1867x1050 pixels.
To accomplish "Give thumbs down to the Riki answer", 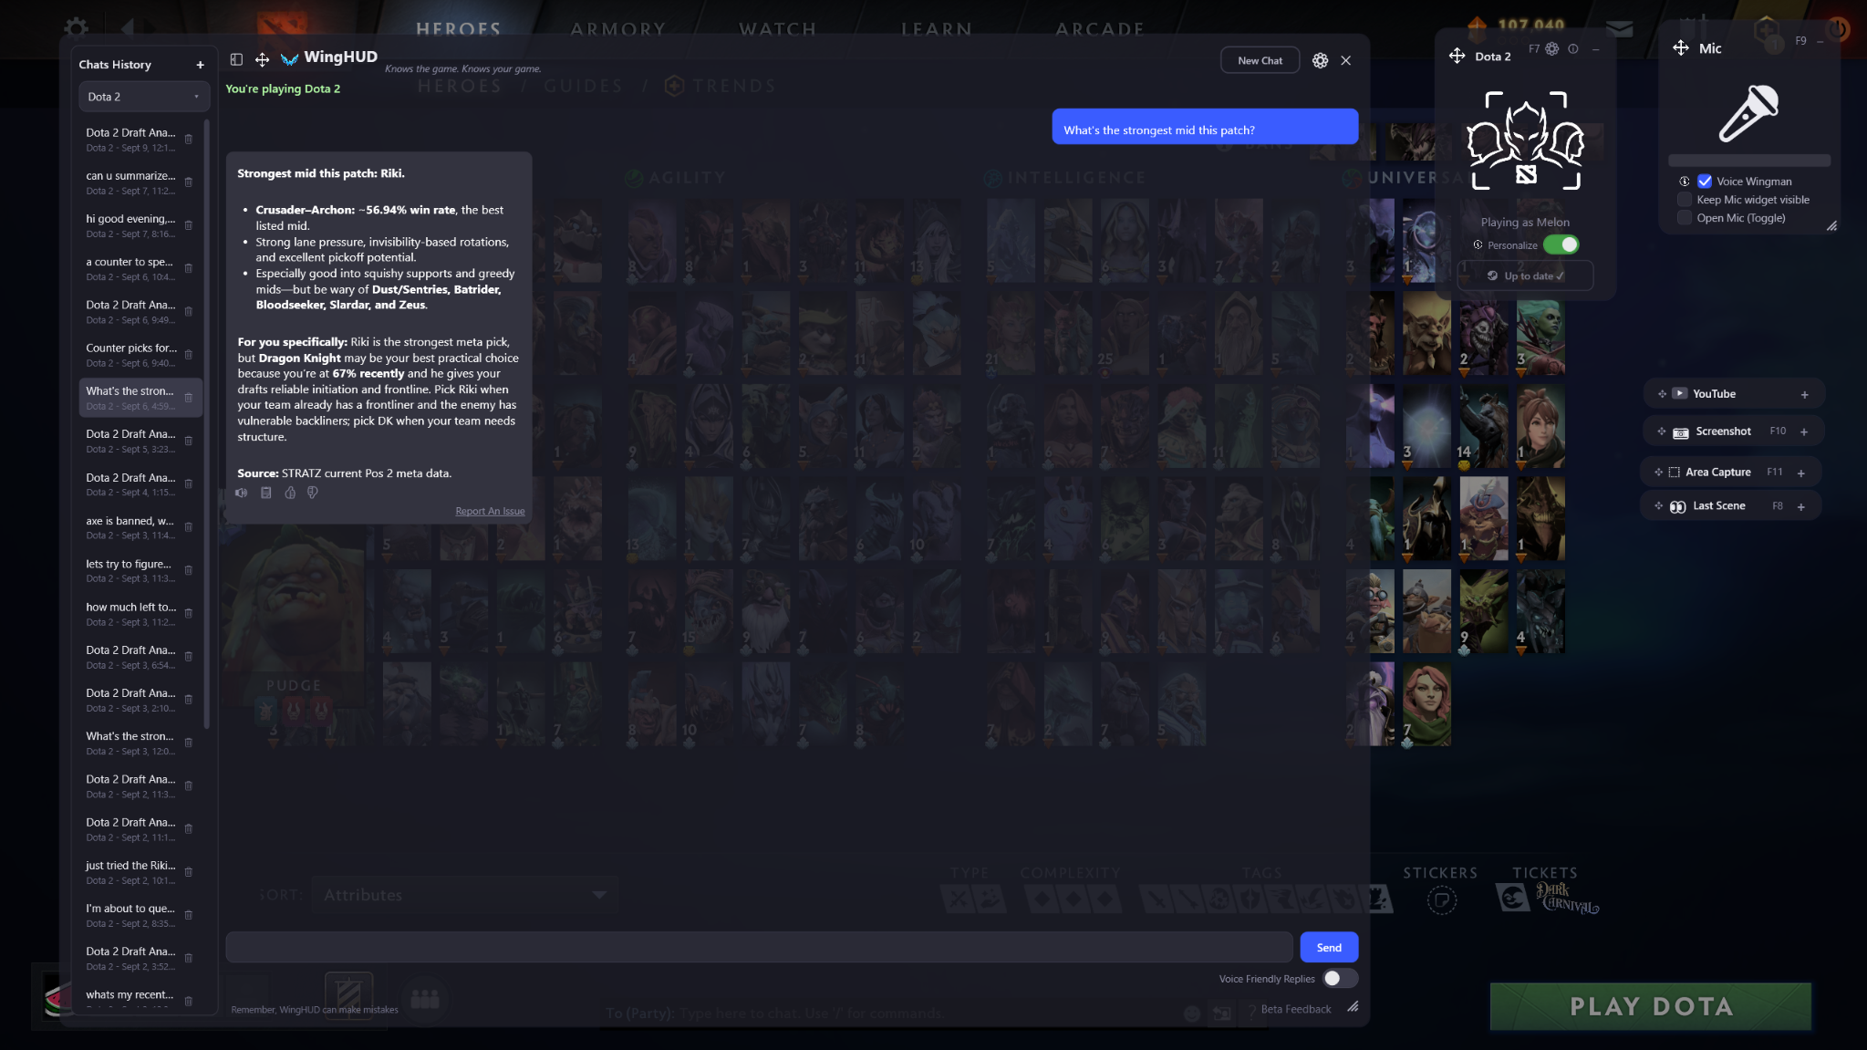I will tap(313, 493).
